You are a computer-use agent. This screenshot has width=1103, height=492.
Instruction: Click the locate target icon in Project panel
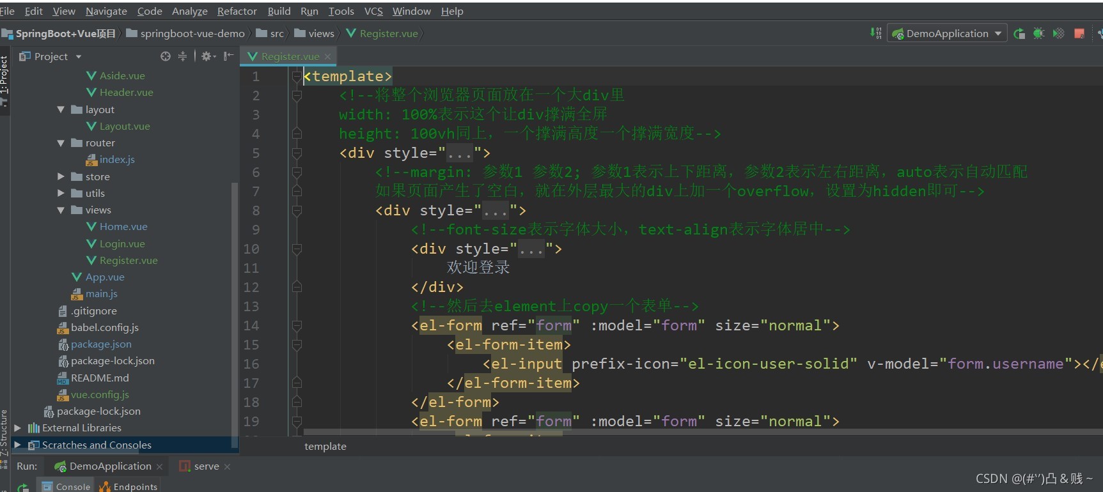point(166,56)
